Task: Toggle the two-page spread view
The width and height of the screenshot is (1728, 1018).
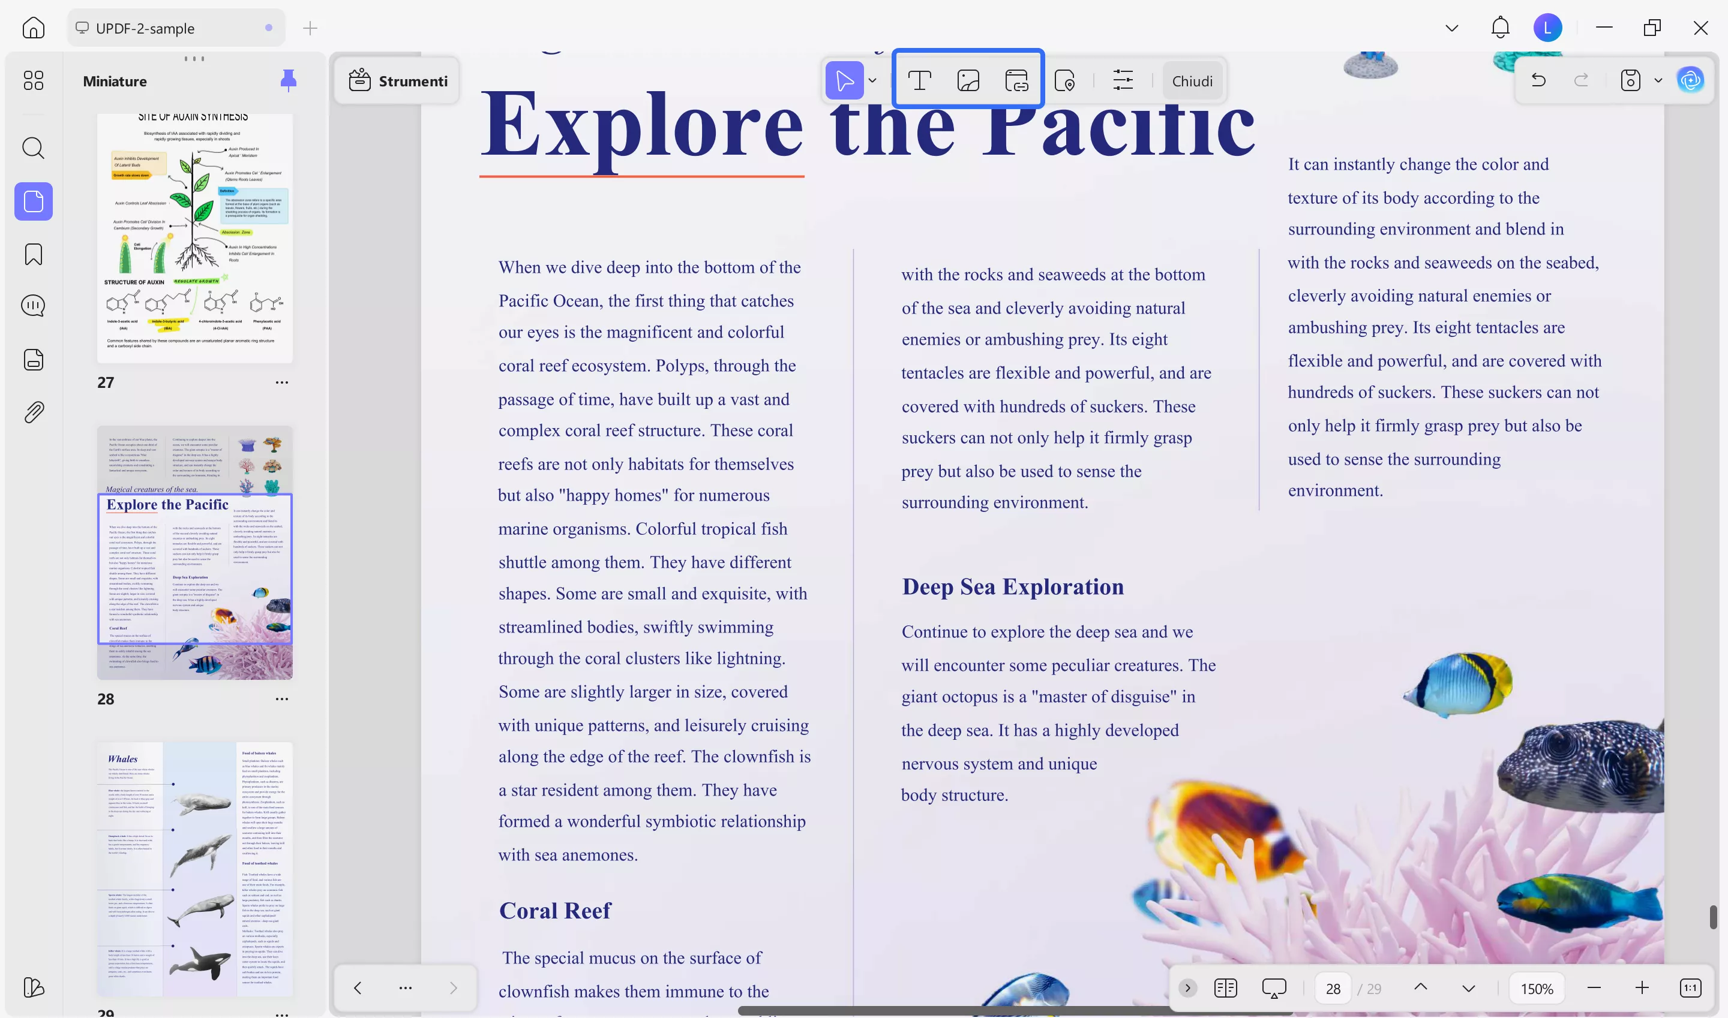Action: pyautogui.click(x=1226, y=988)
